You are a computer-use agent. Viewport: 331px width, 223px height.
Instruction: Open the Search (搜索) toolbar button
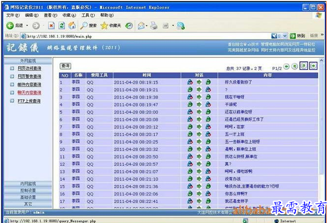click(x=89, y=25)
